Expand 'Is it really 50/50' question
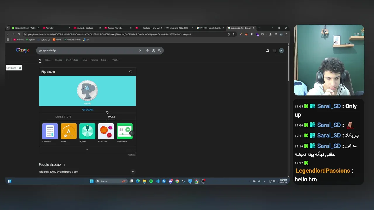374x210 pixels. tap(87, 172)
